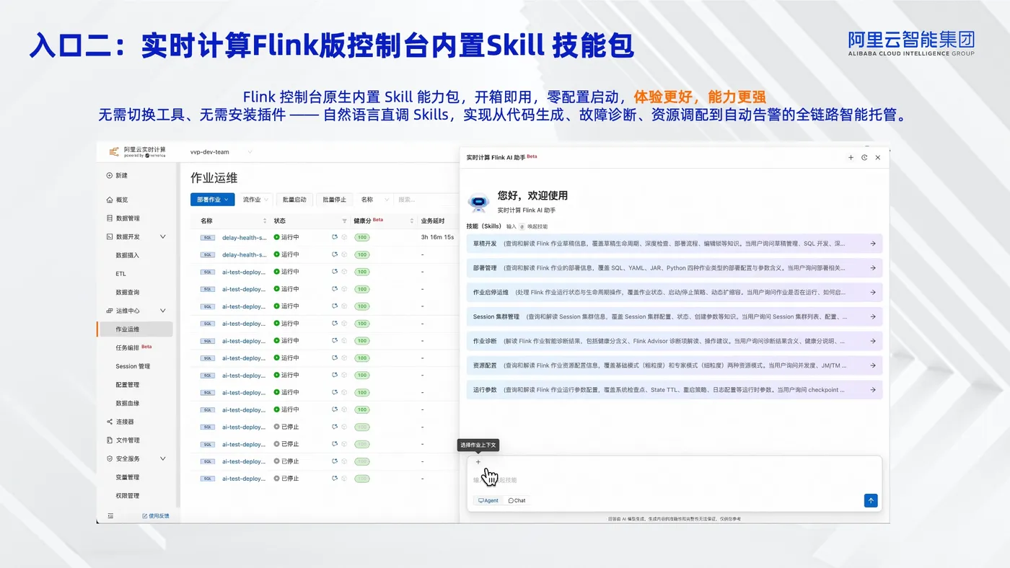
Task: Close the Flink AI assistant panel
Action: click(877, 157)
